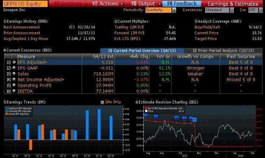Open 1) Earnings History (ERN)
Image resolution: width=265 pixels, height=158 pixels.
[26, 21]
